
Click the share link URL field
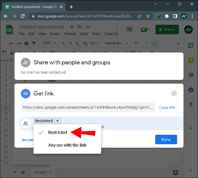point(88,107)
